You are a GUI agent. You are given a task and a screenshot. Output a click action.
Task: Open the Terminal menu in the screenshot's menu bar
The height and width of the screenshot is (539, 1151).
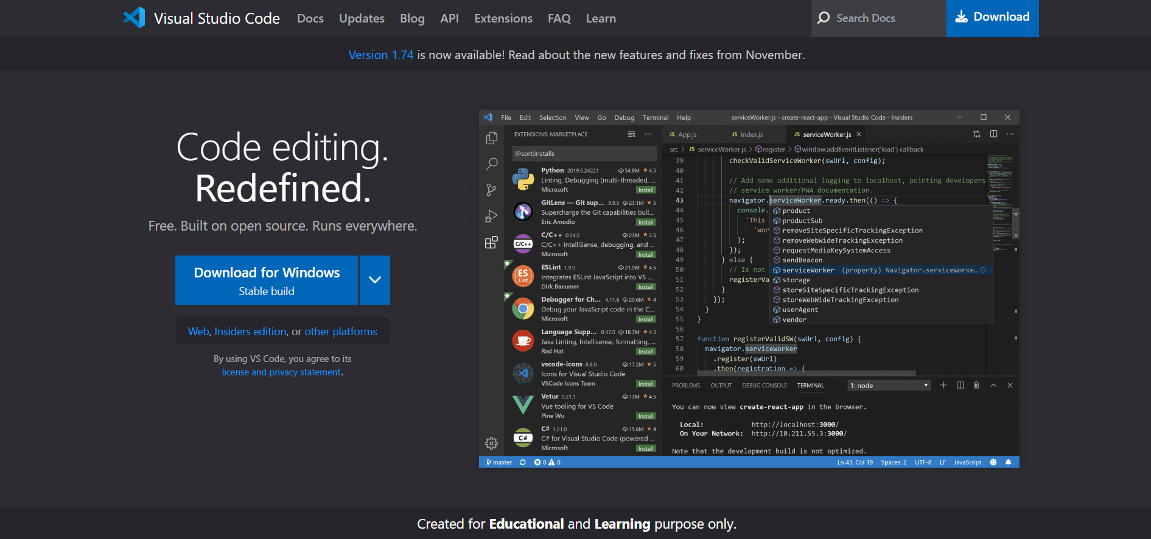click(x=656, y=117)
